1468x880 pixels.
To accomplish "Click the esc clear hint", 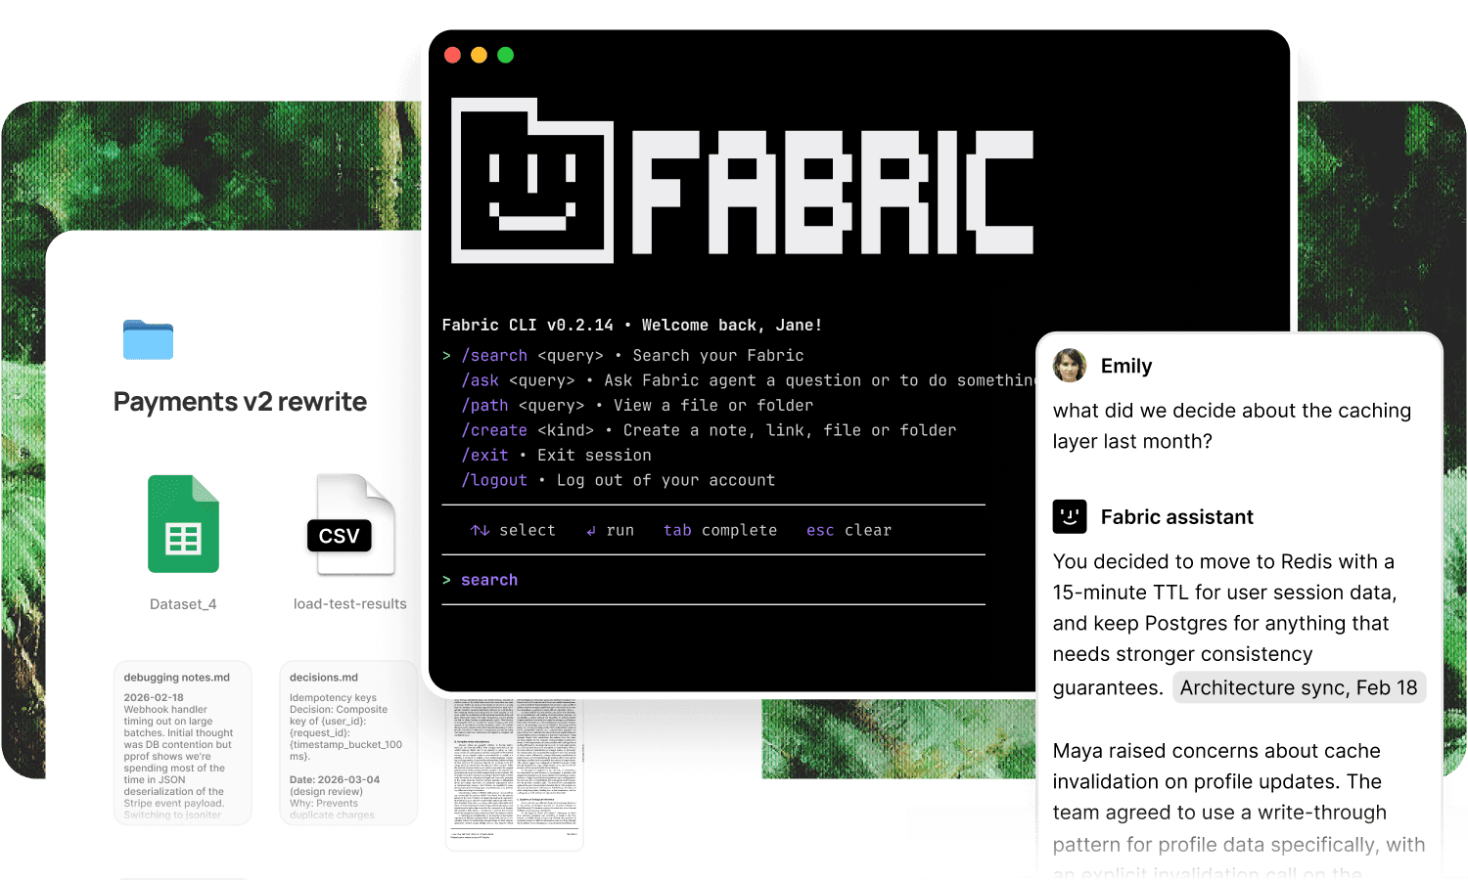I will 849,530.
